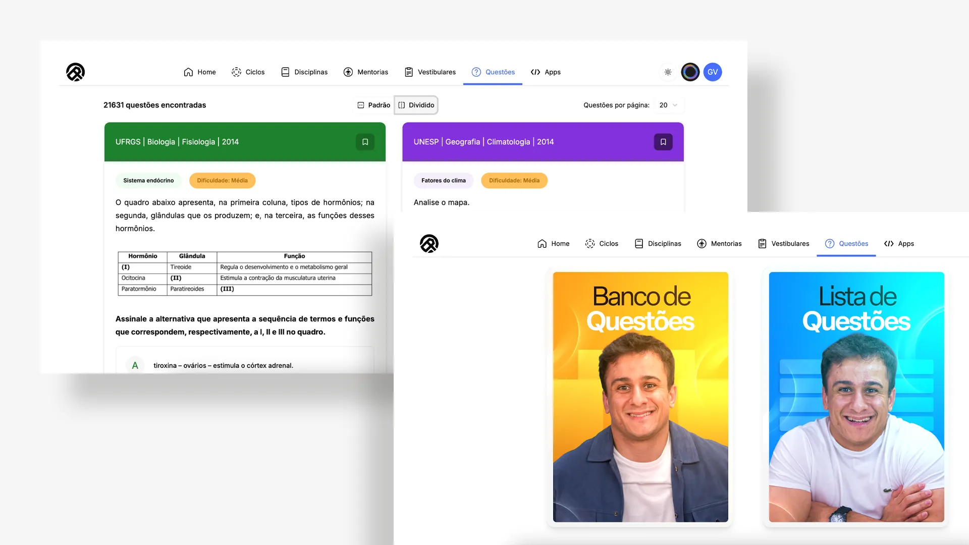
Task: Bookmark the UFRGS Biologia question
Action: click(x=365, y=142)
